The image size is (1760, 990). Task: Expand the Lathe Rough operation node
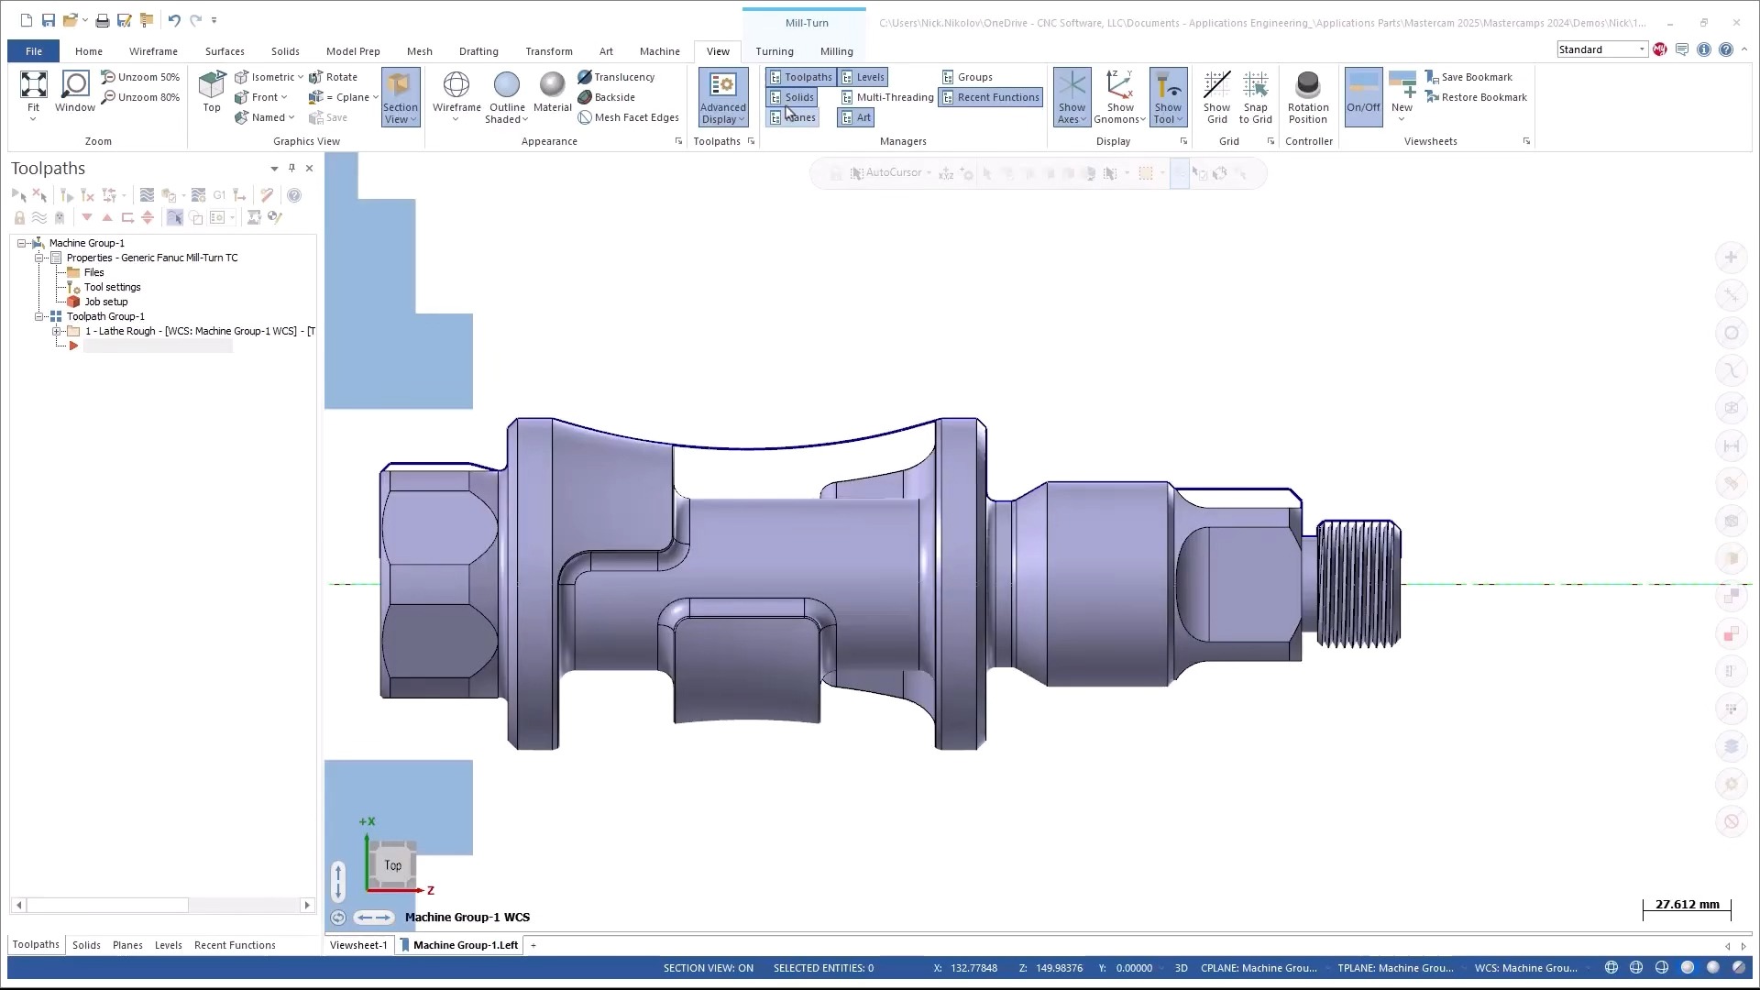click(57, 331)
